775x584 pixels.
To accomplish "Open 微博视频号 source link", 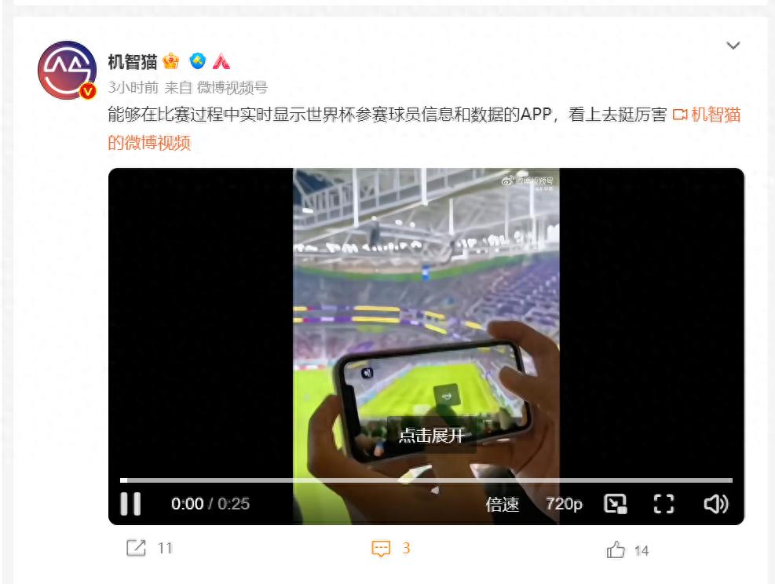I will click(232, 88).
